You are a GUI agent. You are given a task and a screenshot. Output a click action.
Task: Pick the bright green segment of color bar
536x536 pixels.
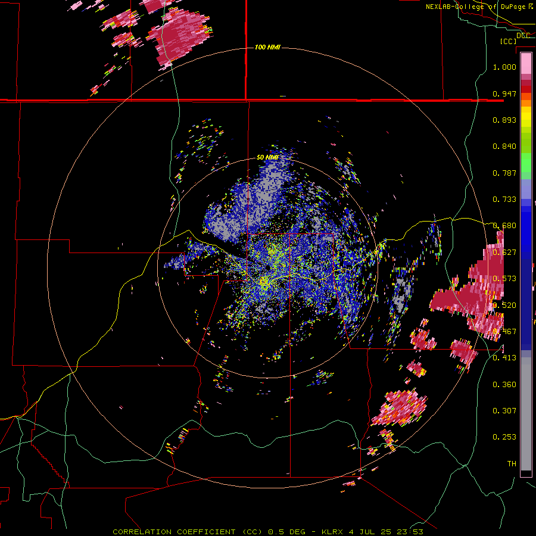(526, 163)
